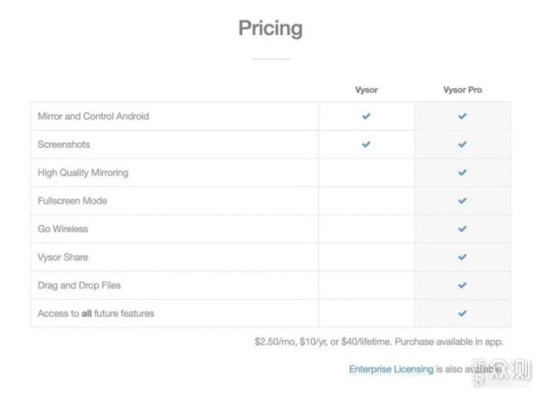This screenshot has height=393, width=538.
Task: Click Vysor Pro checkmark for Vysor Share
Action: point(462,257)
